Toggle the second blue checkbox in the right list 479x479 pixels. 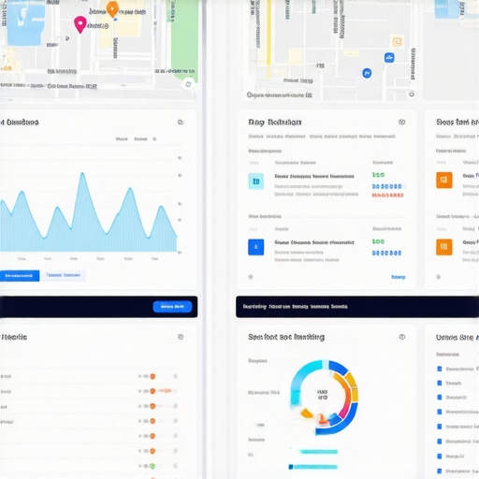tap(440, 383)
